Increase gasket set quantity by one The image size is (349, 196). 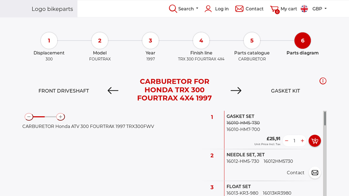[x=302, y=141]
